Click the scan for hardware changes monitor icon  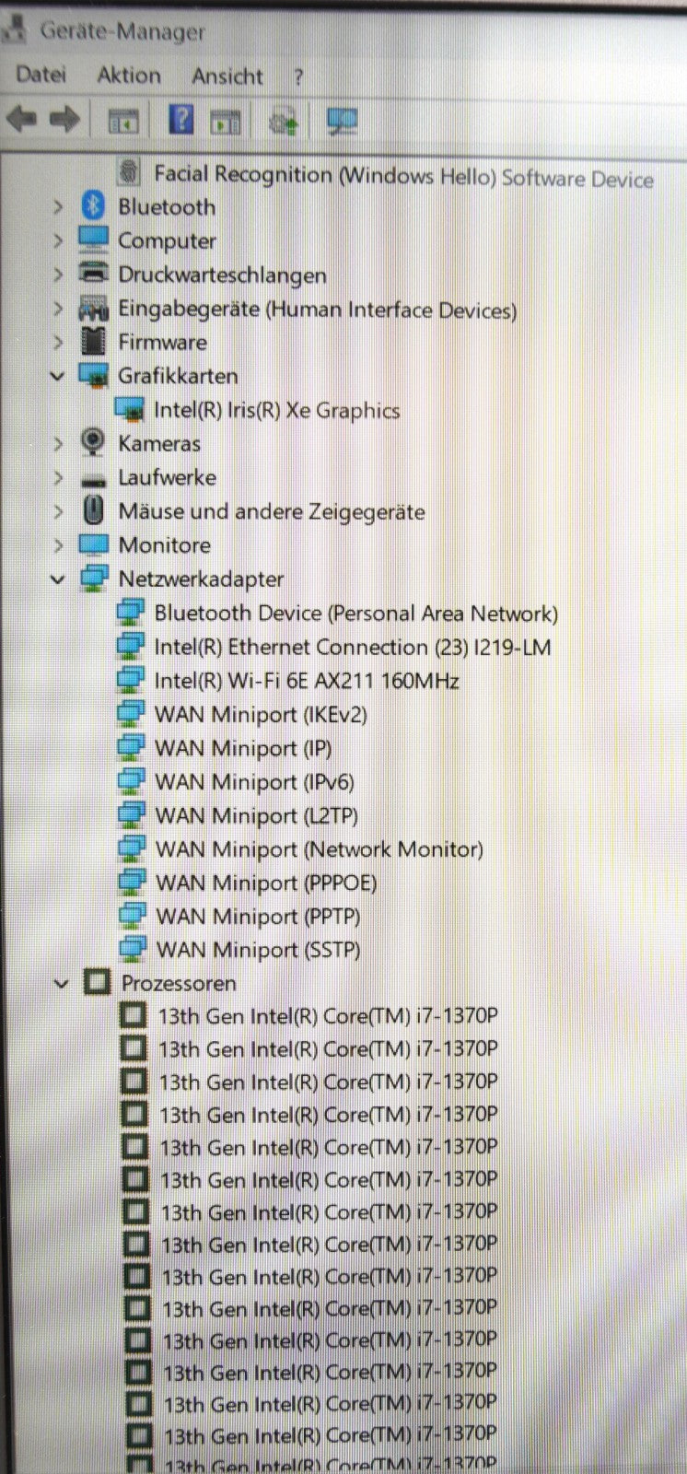pos(343,121)
